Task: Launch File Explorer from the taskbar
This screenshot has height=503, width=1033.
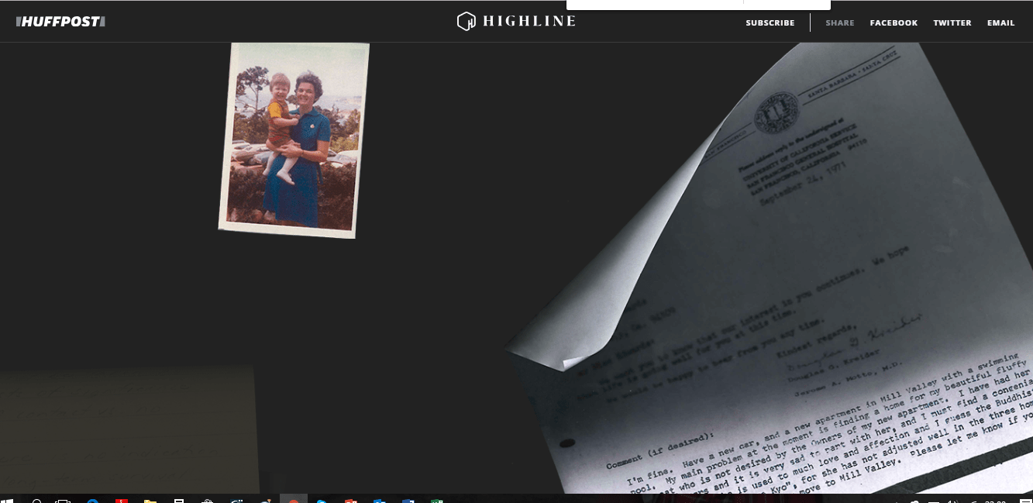Action: (x=150, y=500)
